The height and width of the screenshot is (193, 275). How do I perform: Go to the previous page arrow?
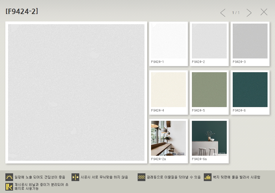tap(223, 13)
